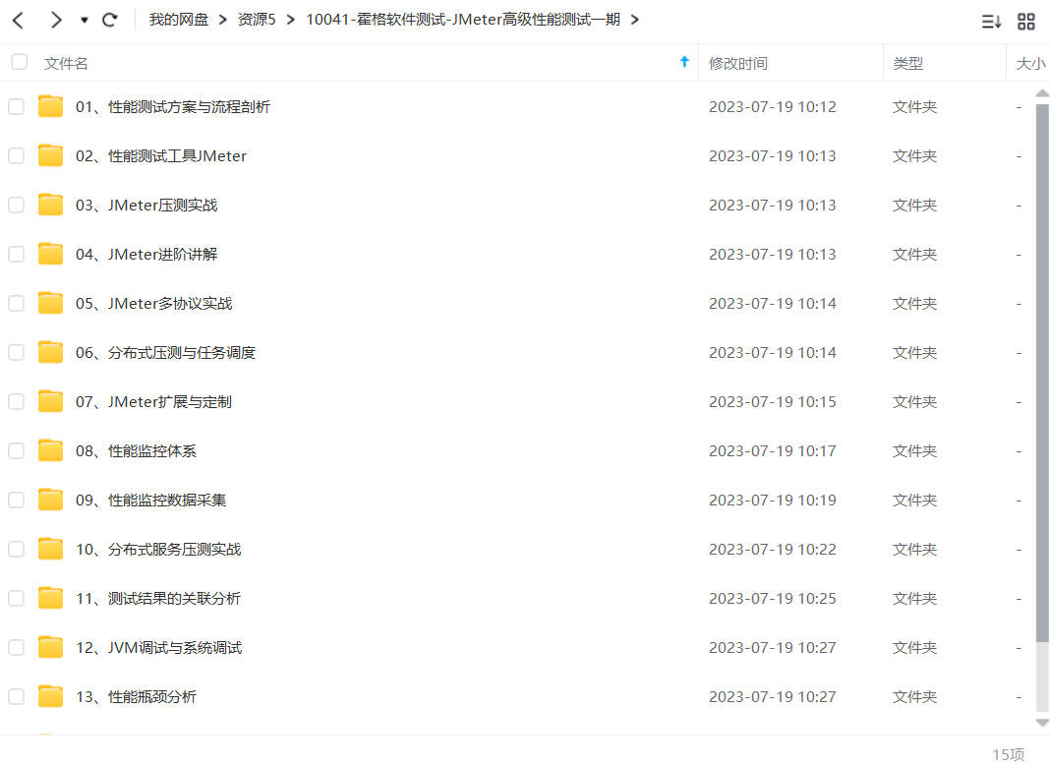Screen dimensions: 1051x768
Task: Navigate to 资源5 breadcrumb
Action: click(257, 20)
